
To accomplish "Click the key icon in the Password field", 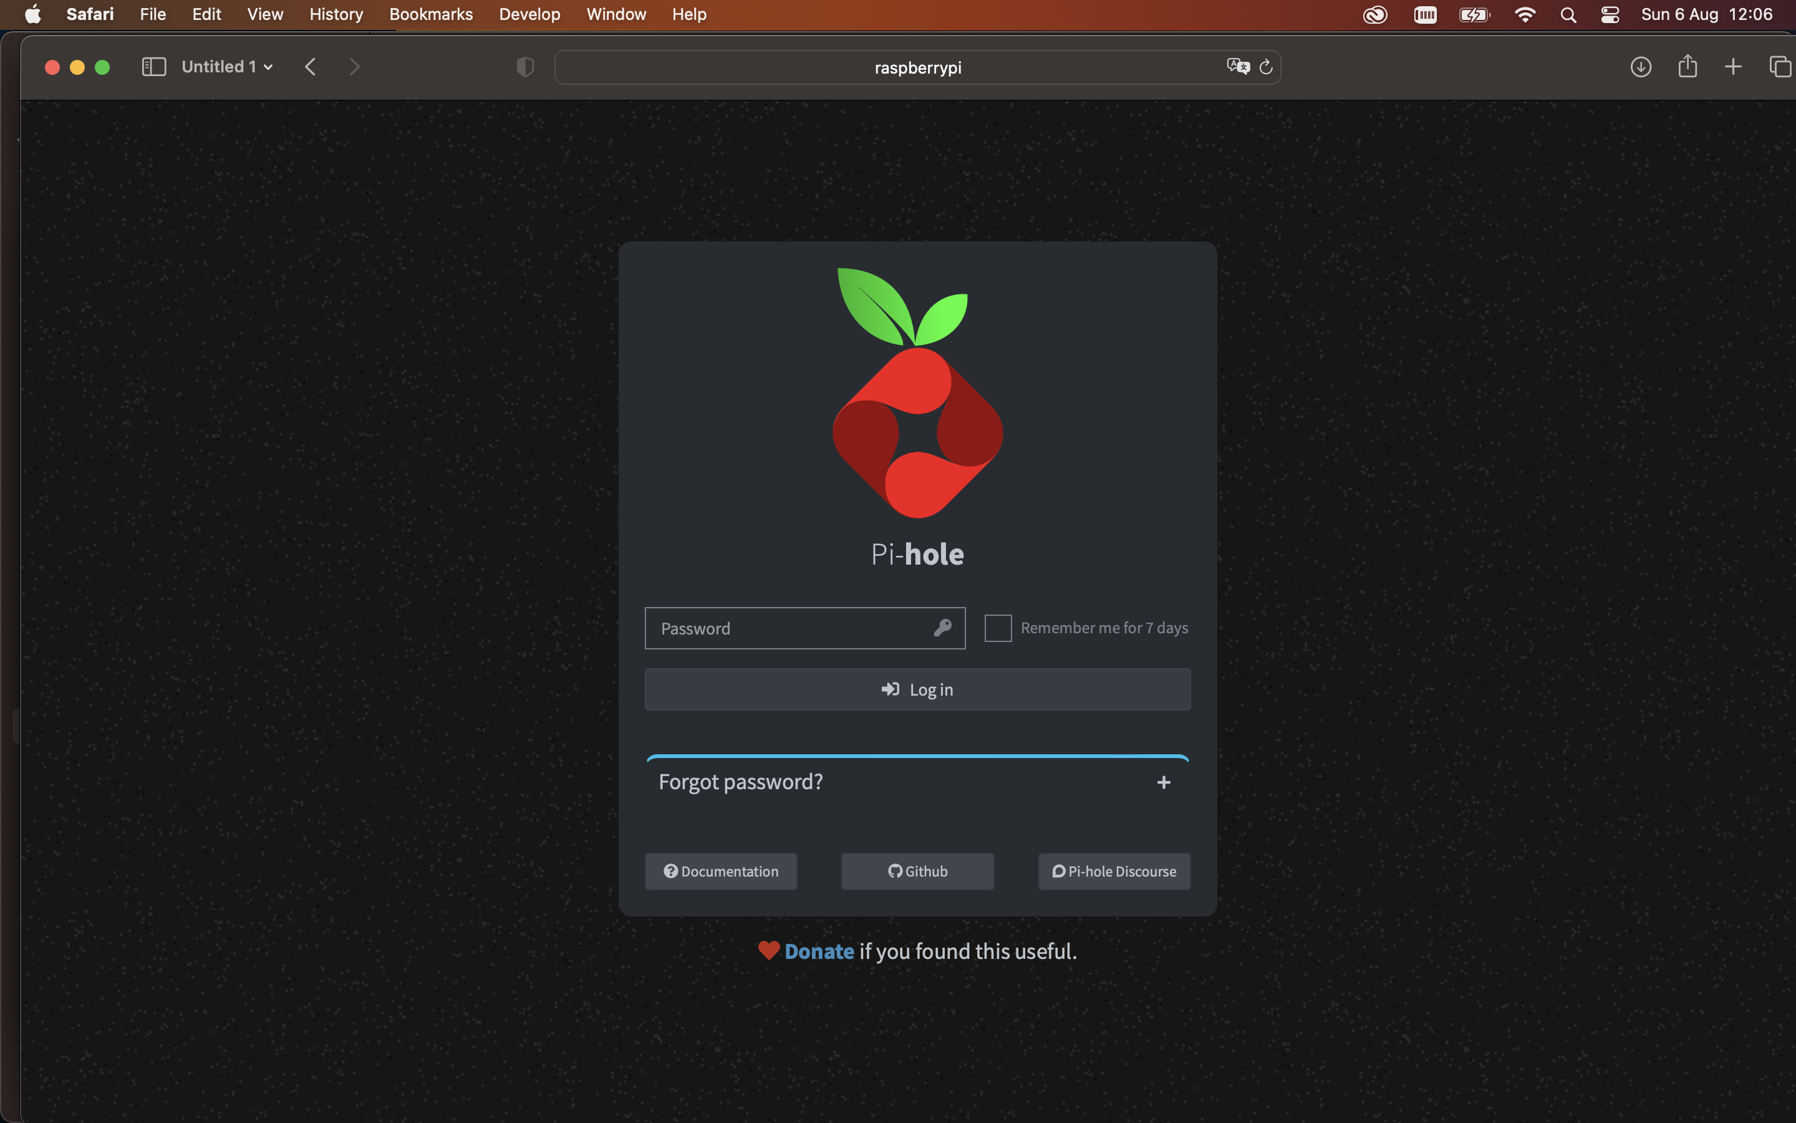I will (942, 628).
